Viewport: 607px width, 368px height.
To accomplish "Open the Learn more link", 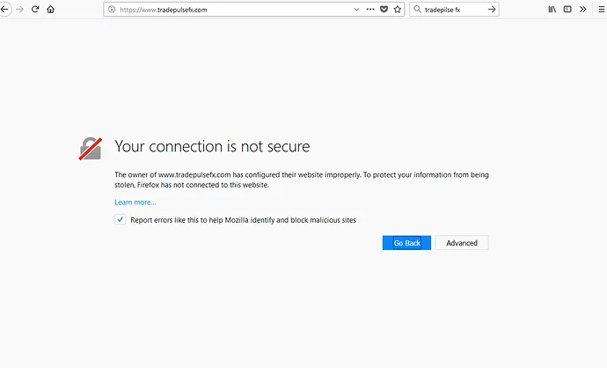I will point(135,202).
